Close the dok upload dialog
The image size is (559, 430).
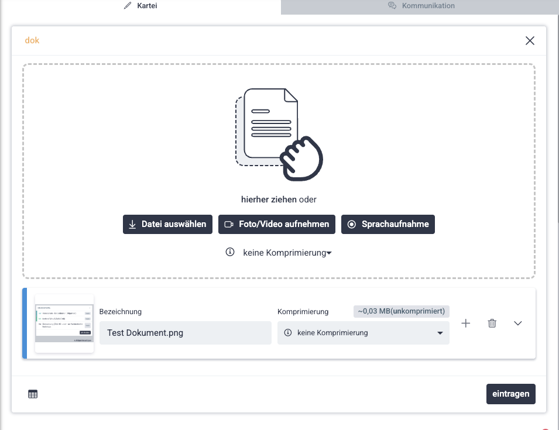[530, 40]
